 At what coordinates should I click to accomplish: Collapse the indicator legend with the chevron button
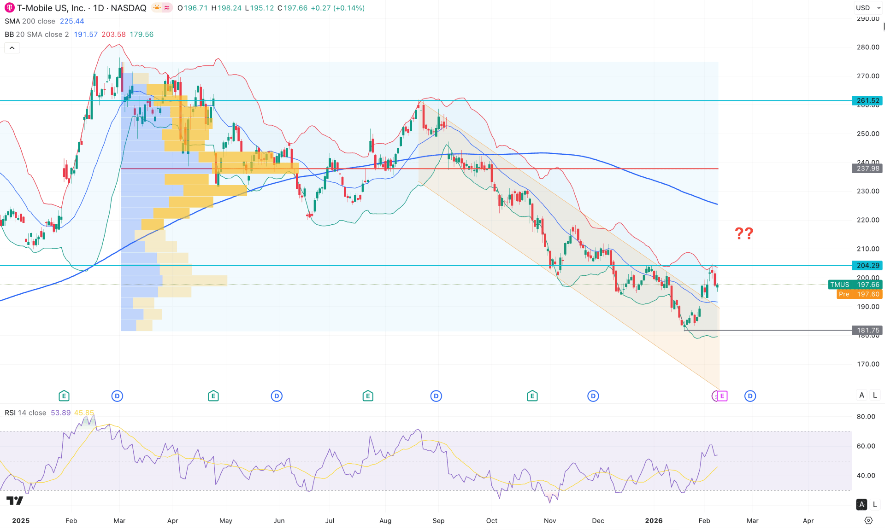12,47
